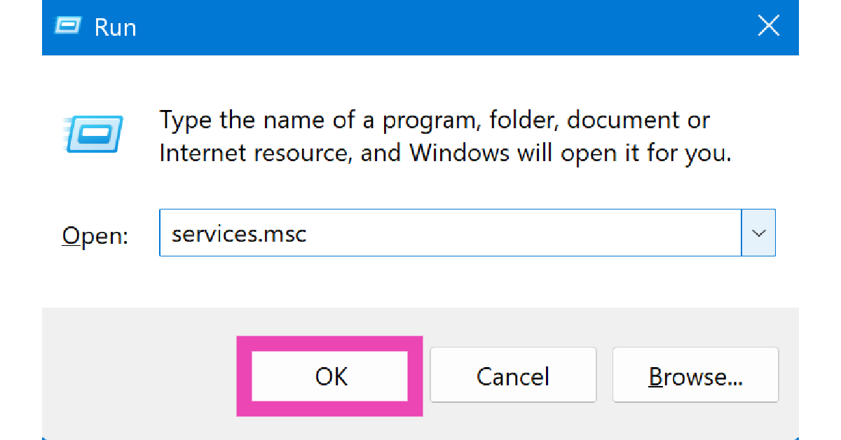The height and width of the screenshot is (440, 841).
Task: Click the word "folder" in the description
Action: click(x=514, y=121)
